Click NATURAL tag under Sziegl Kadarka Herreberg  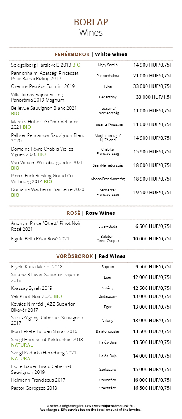click(22, 359)
